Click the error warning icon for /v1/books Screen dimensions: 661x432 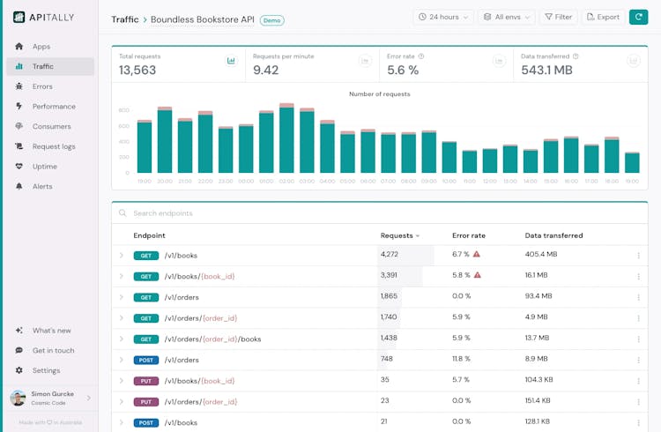[477, 255]
